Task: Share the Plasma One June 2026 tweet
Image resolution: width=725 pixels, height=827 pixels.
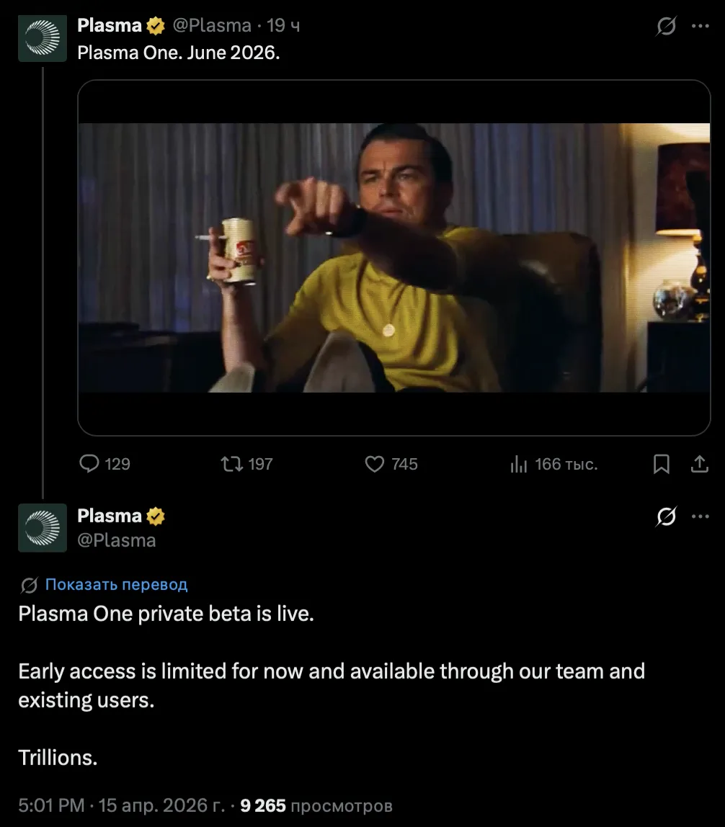Action: click(x=699, y=465)
